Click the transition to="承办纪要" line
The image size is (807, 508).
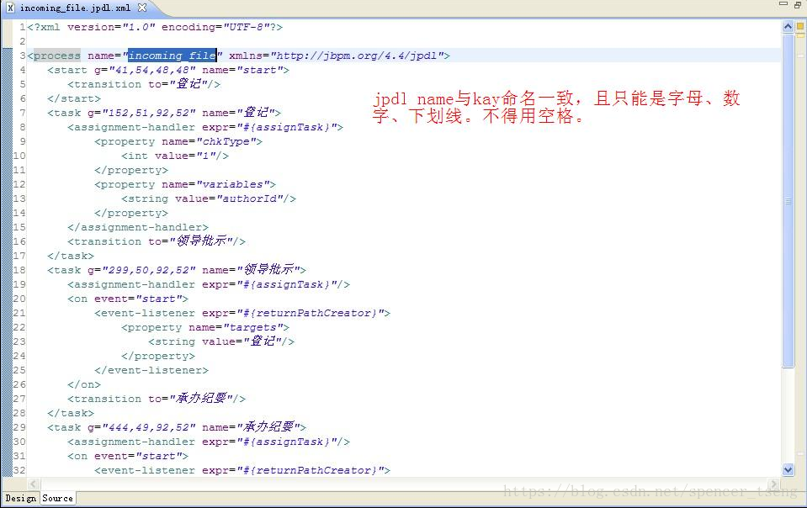click(157, 399)
